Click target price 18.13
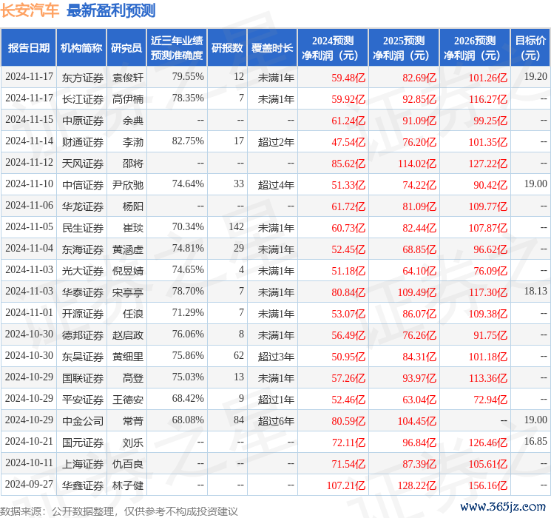Image resolution: width=551 pixels, height=518 pixels. (535, 291)
